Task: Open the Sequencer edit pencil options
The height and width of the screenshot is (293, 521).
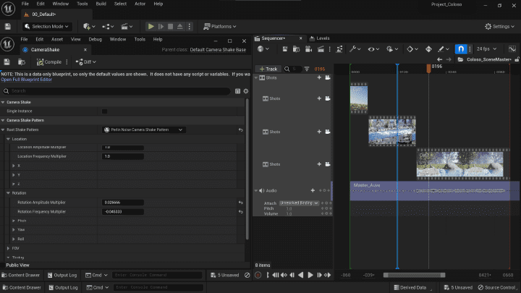Action: [x=444, y=49]
